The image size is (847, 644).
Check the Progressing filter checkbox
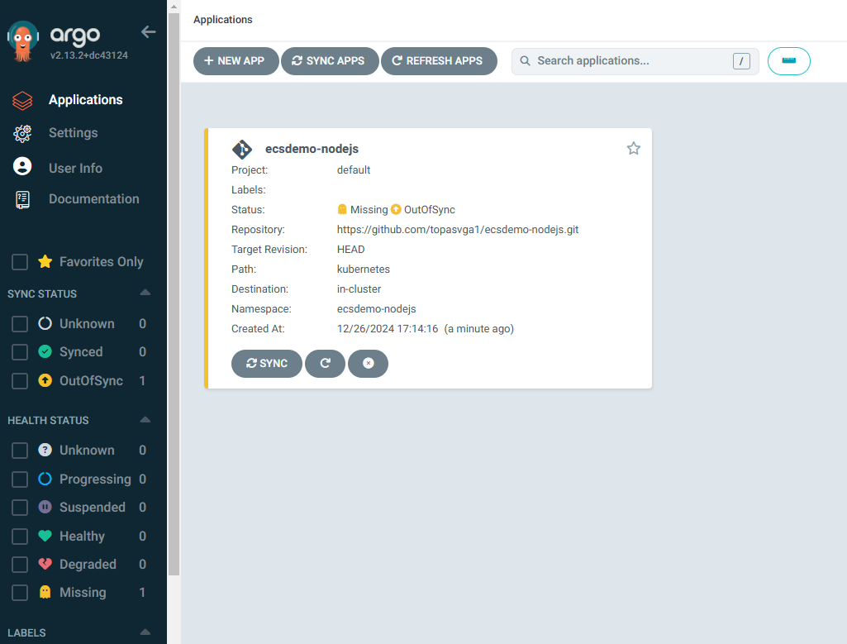(20, 479)
